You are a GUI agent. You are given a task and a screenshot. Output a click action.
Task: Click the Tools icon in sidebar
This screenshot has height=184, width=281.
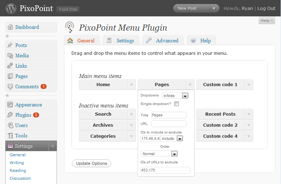[x=10, y=136]
